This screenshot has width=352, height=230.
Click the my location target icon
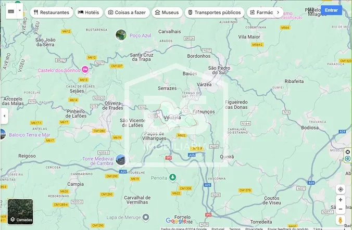click(x=341, y=189)
